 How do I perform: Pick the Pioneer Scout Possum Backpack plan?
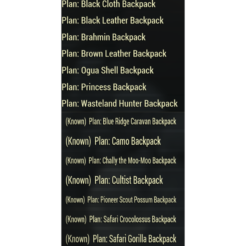coord(132,200)
